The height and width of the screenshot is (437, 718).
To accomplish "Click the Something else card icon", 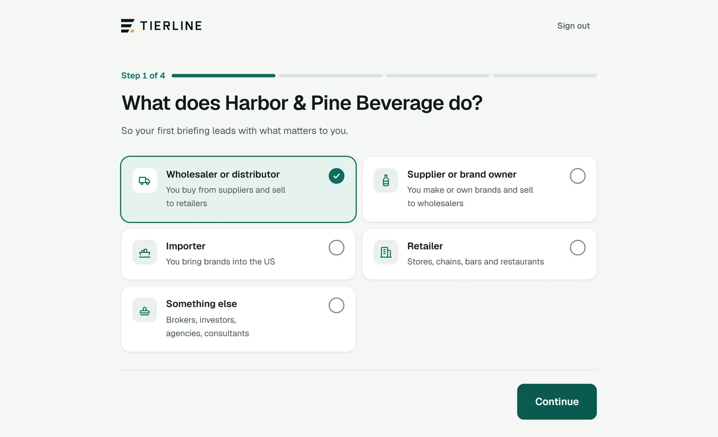I will pyautogui.click(x=144, y=310).
